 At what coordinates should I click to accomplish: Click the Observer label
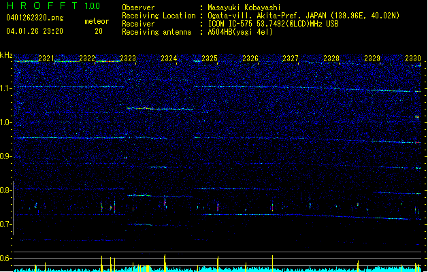click(x=138, y=7)
